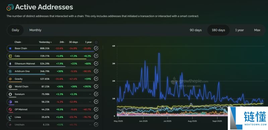Click Celo value 729.77k
268x130 pixels.
45,56
